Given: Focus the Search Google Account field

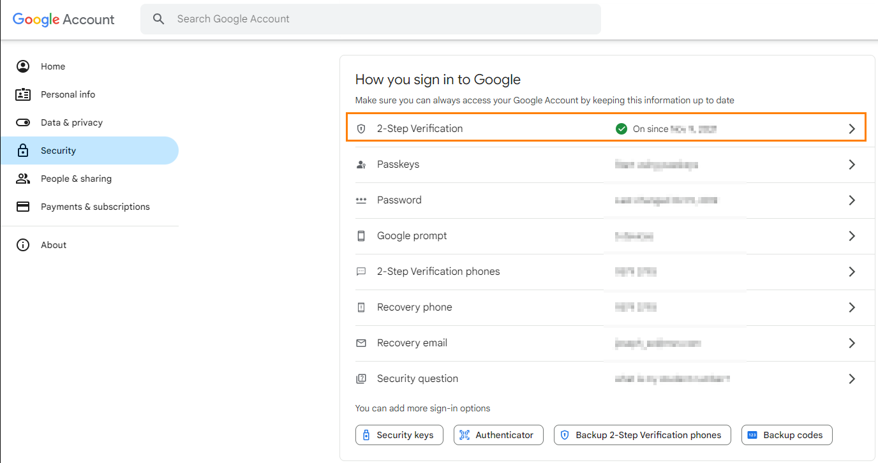Looking at the screenshot, I should click(371, 19).
